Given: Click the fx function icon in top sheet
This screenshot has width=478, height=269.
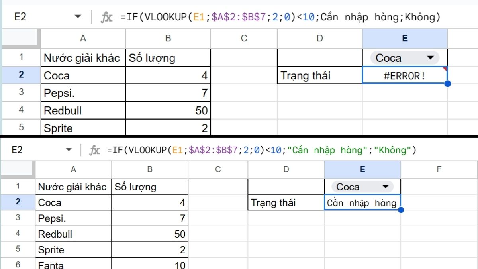Looking at the screenshot, I should pyautogui.click(x=106, y=17).
